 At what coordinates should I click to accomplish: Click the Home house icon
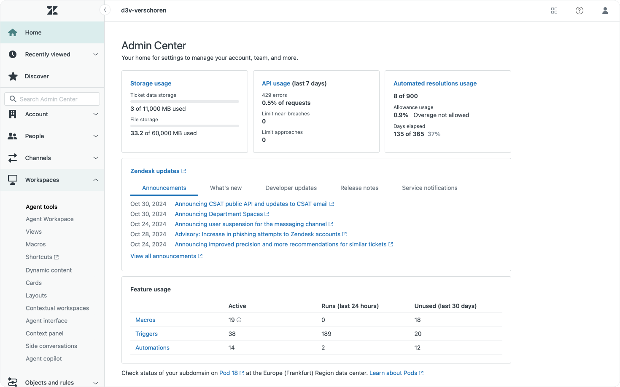pos(13,32)
